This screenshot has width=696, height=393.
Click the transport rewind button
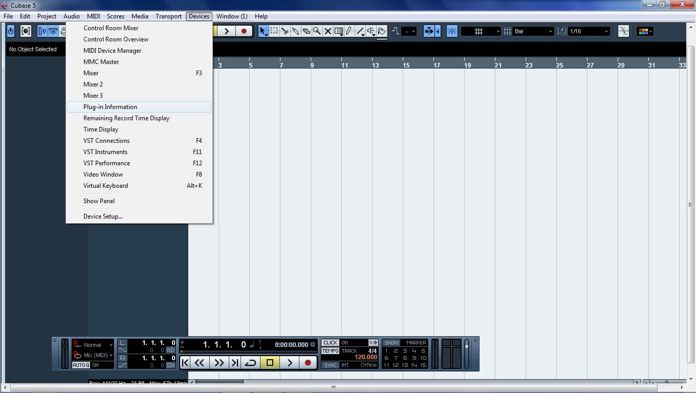click(200, 363)
